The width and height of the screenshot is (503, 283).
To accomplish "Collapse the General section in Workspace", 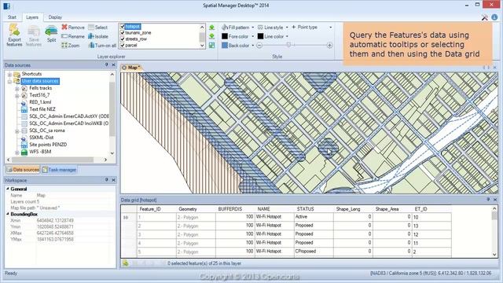I will click(8, 189).
